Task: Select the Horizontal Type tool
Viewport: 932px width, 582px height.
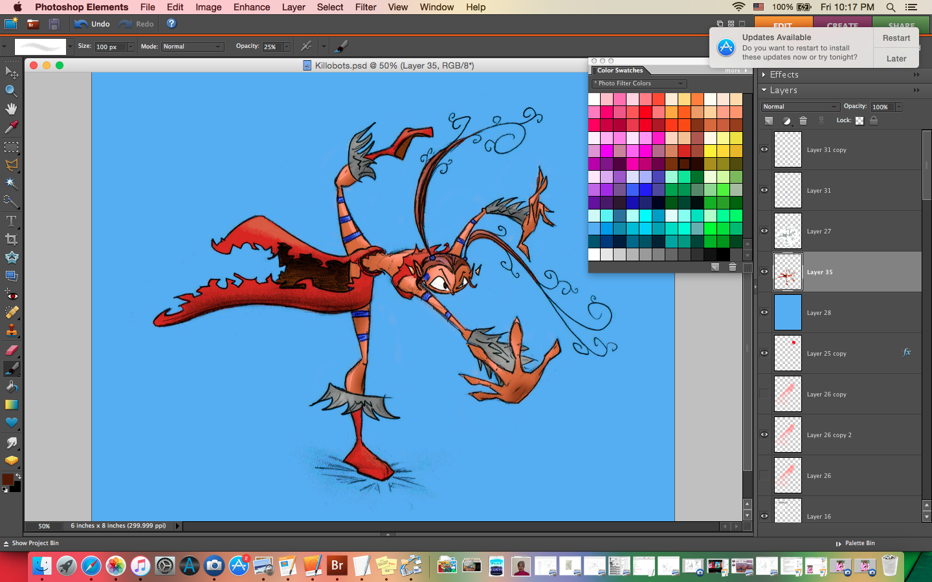Action: point(11,221)
